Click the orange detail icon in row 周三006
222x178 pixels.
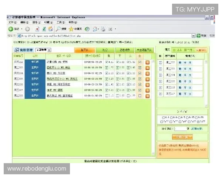[x=148, y=85]
